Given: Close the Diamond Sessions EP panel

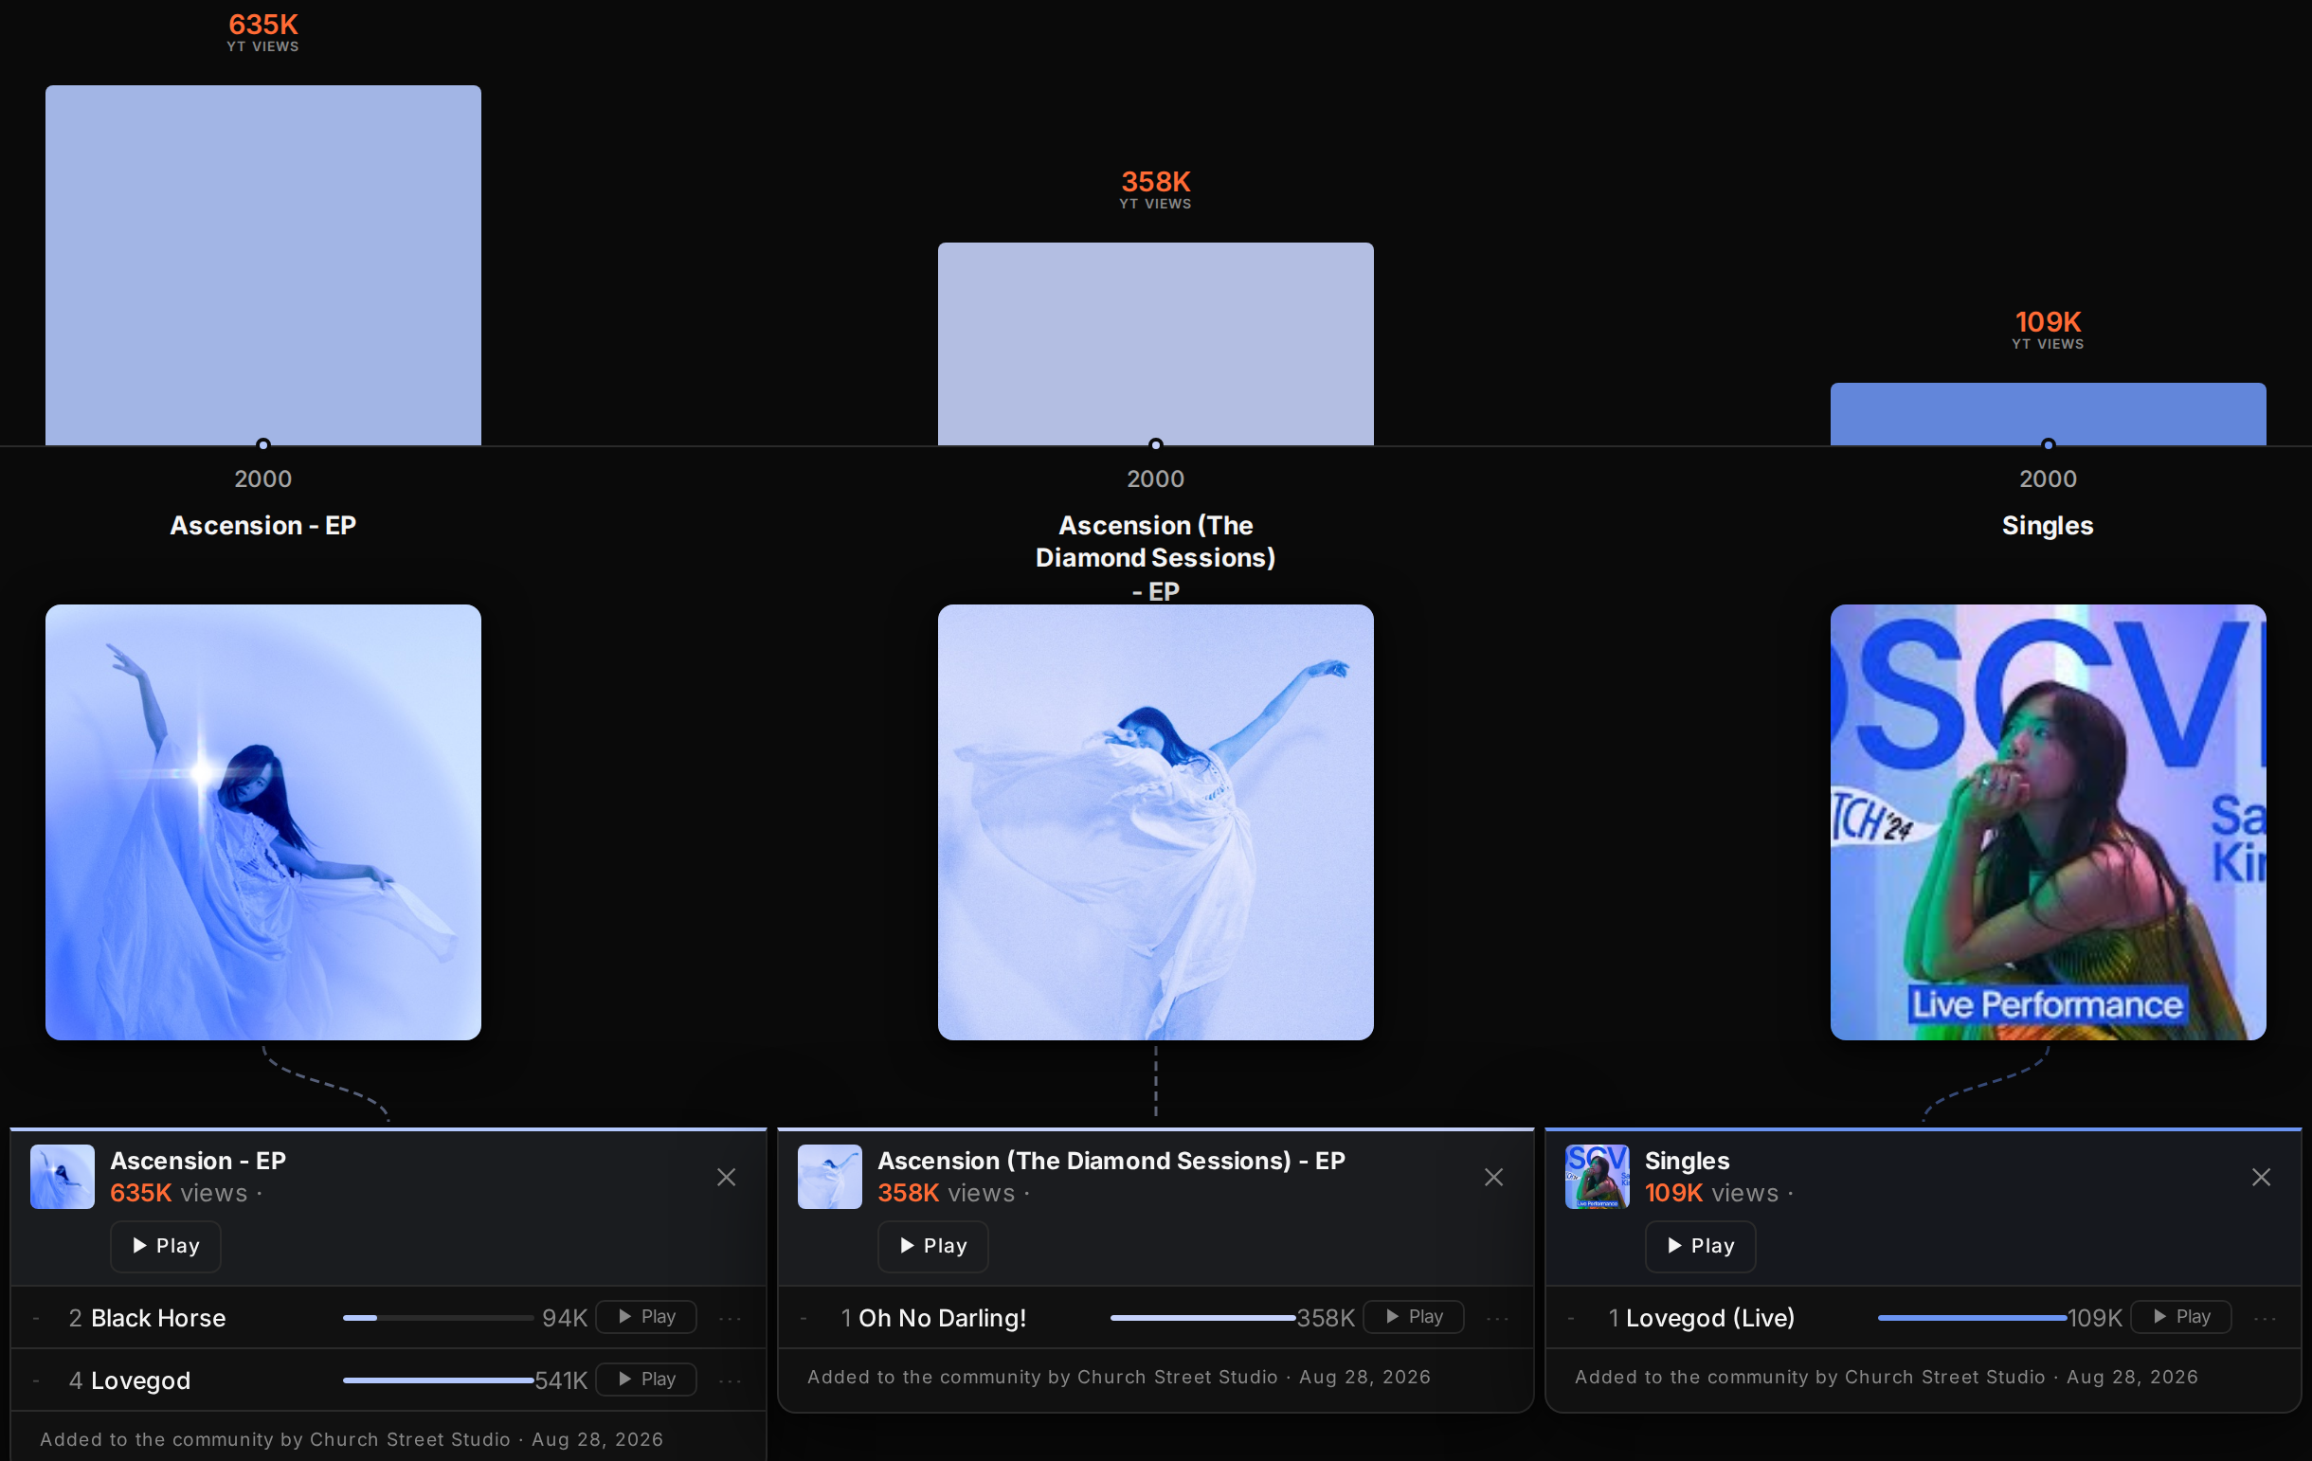Looking at the screenshot, I should point(1493,1177).
